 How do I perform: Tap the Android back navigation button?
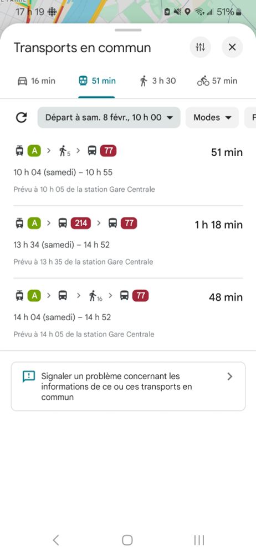click(55, 540)
